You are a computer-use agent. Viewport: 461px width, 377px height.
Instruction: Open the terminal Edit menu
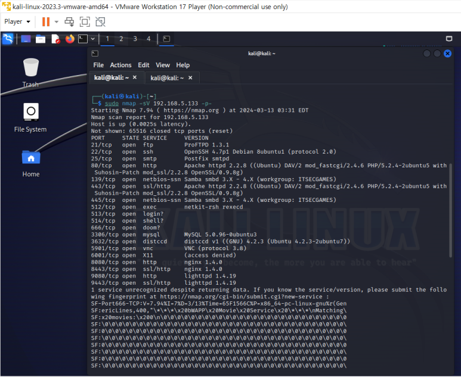point(144,65)
